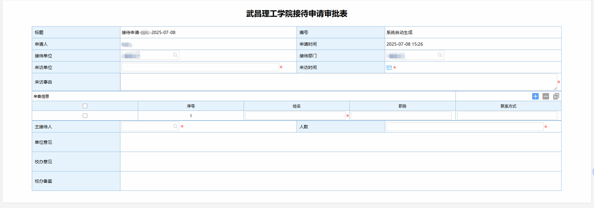Click the 来访事由 text area
594x208 pixels.
click(x=338, y=82)
